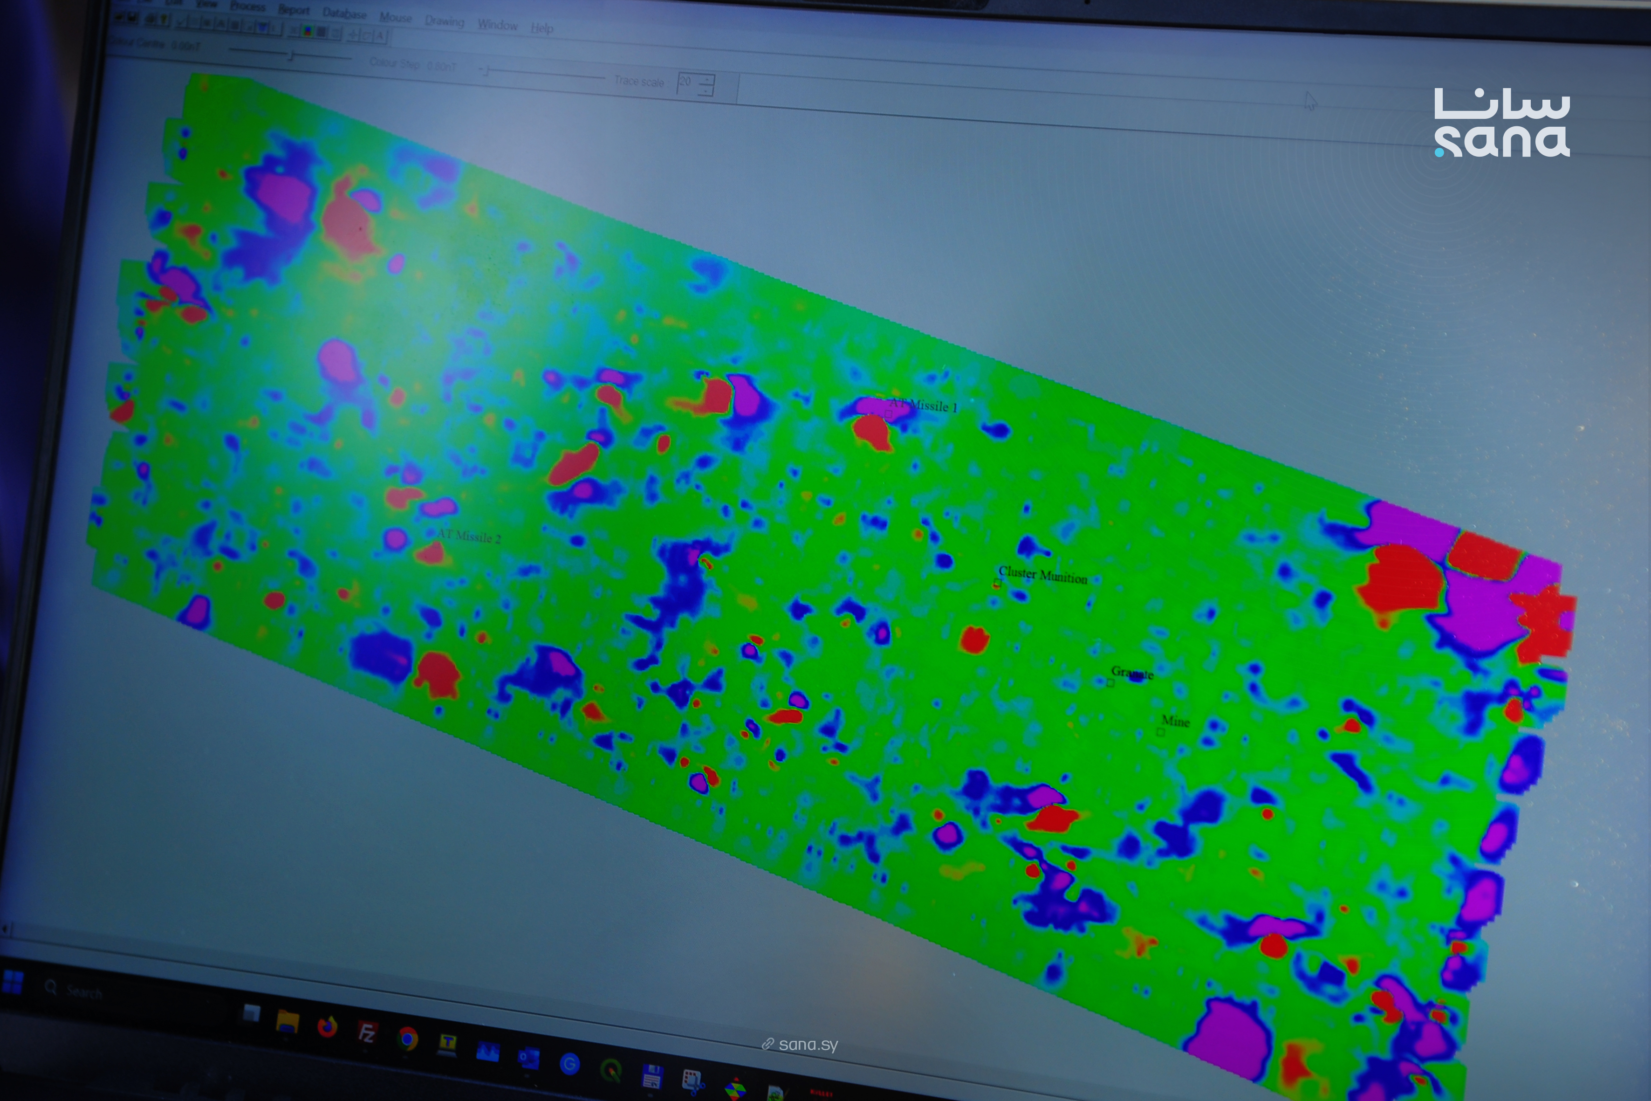Viewport: 1651px width, 1101px height.
Task: Open the Database menu
Action: pos(344,14)
